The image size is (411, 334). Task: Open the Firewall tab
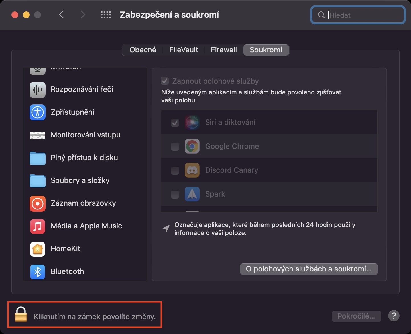pyautogui.click(x=224, y=50)
